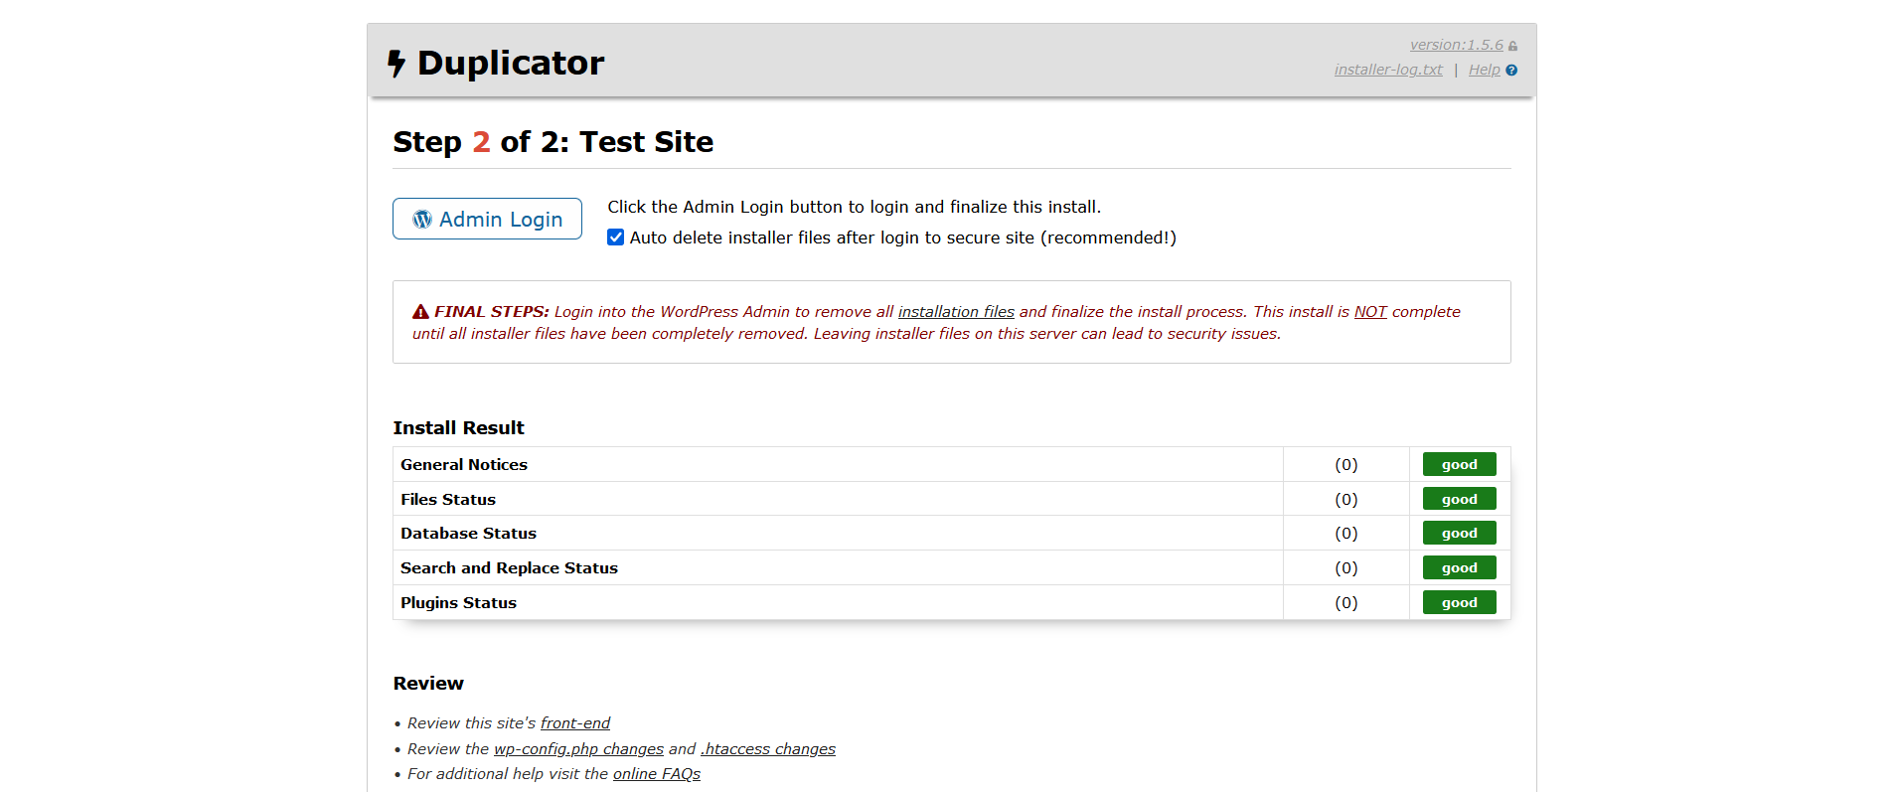Click good badge for Search and Replace Status
1897x792 pixels.
tap(1459, 568)
